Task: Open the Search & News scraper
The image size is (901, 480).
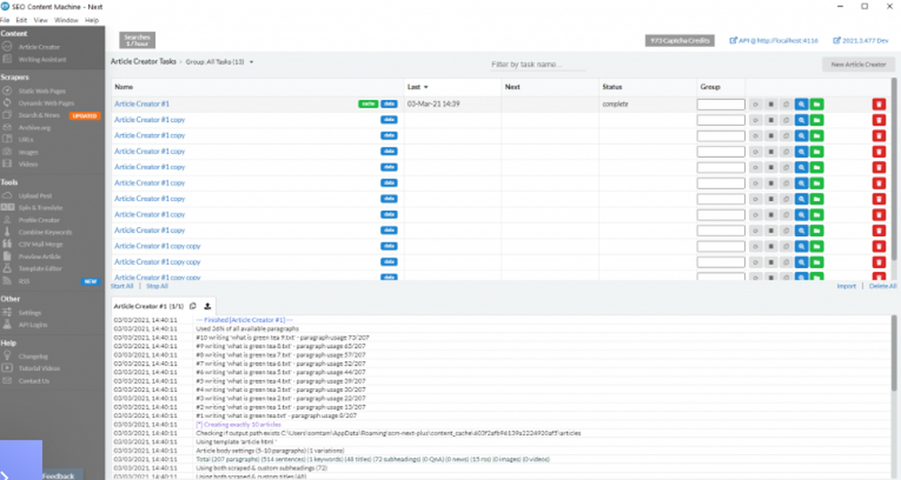Action: 39,115
